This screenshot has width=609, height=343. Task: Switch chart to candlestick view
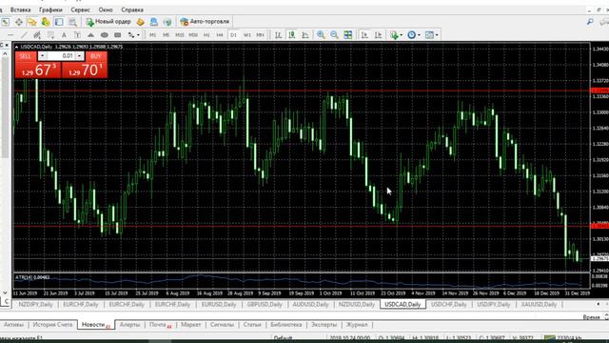tap(292, 35)
